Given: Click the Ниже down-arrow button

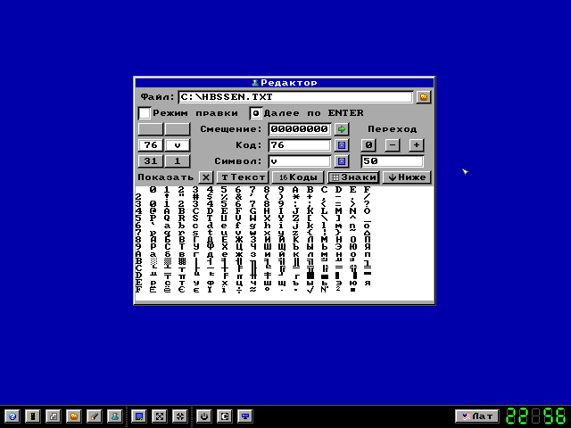Looking at the screenshot, I should coord(406,177).
